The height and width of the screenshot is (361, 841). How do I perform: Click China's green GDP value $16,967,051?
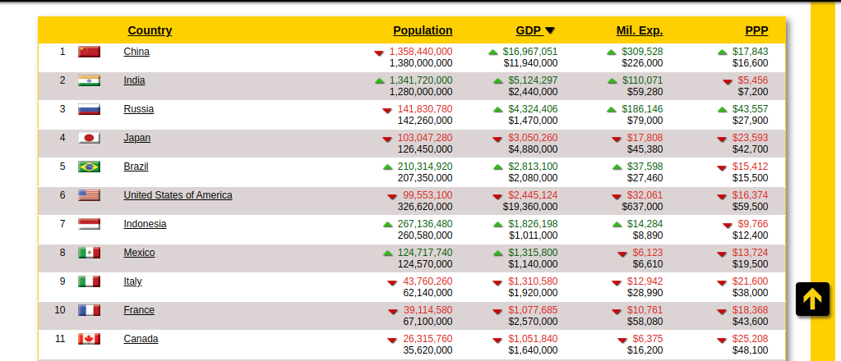coord(529,52)
